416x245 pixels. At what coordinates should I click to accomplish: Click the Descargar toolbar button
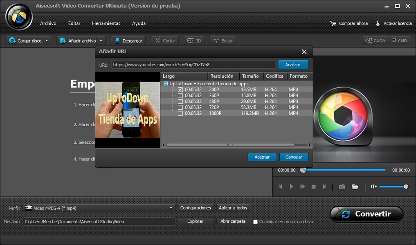pos(128,41)
